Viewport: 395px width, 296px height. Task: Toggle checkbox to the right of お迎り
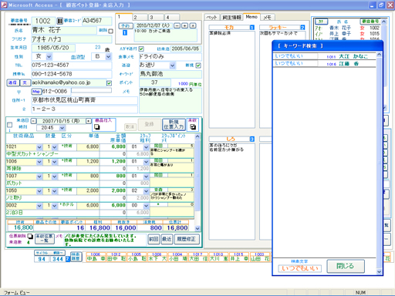198,66
